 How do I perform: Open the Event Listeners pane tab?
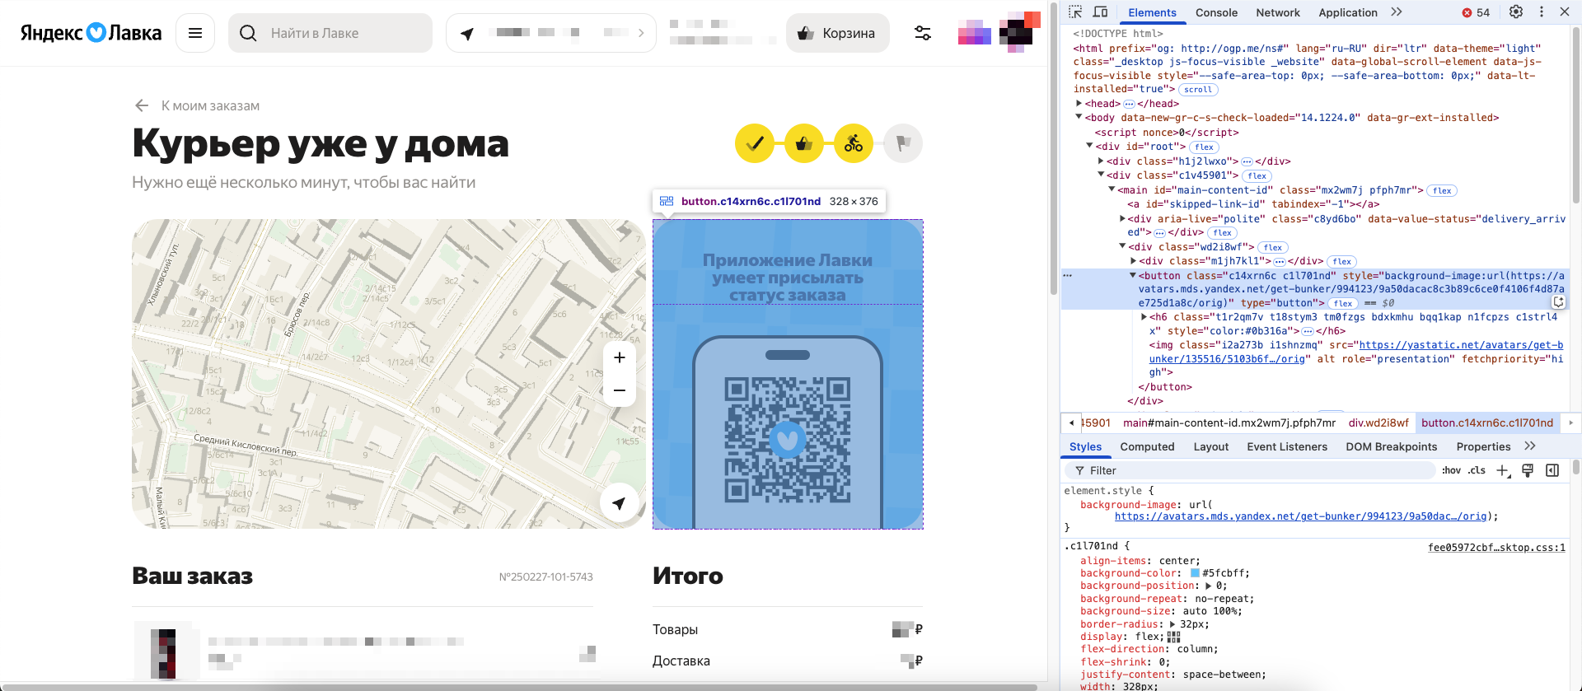point(1287,446)
